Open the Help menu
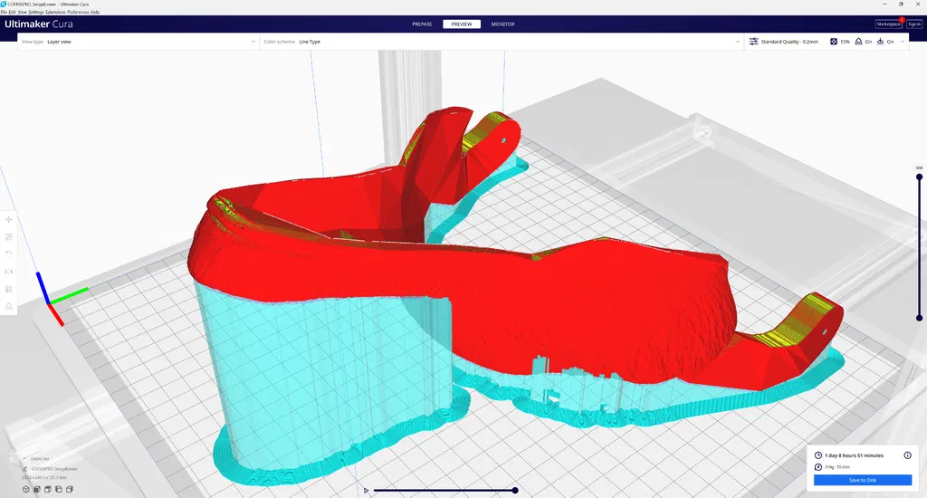Image resolution: width=927 pixels, height=498 pixels. tap(94, 12)
